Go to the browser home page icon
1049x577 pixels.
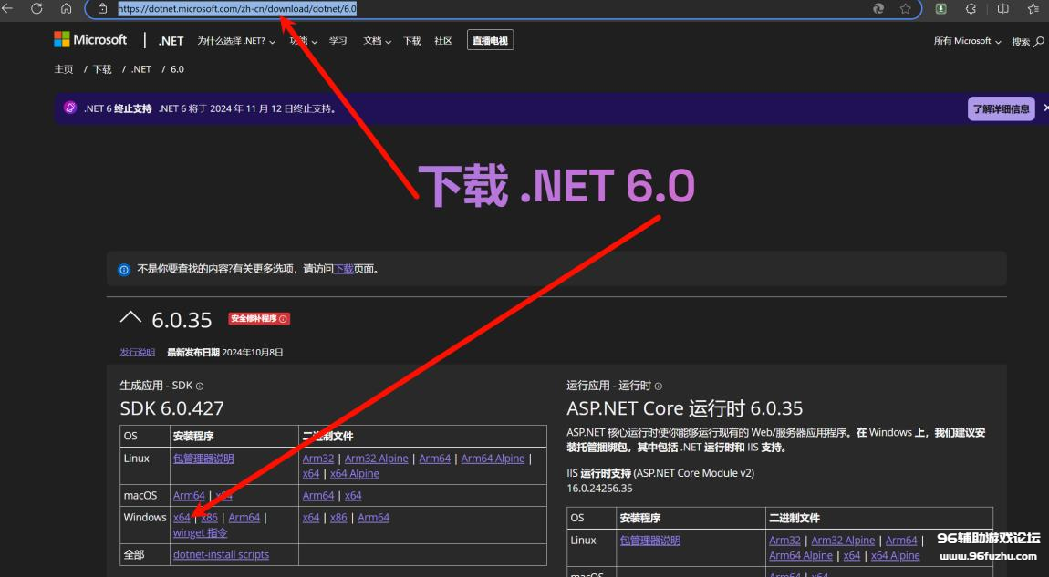pos(66,8)
